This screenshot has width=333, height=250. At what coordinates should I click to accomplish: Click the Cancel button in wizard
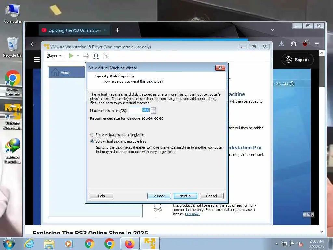[211, 196]
